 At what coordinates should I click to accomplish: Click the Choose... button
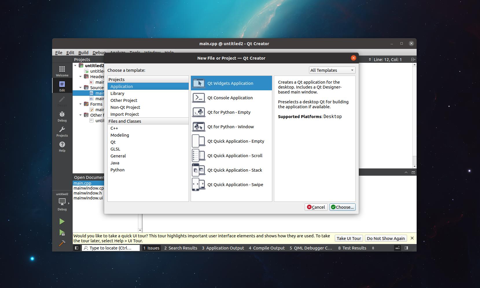(x=342, y=207)
